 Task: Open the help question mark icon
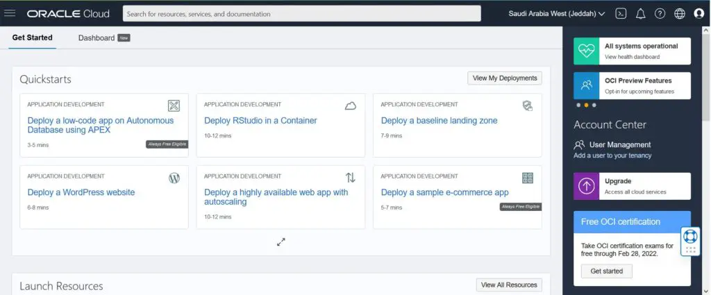(660, 14)
